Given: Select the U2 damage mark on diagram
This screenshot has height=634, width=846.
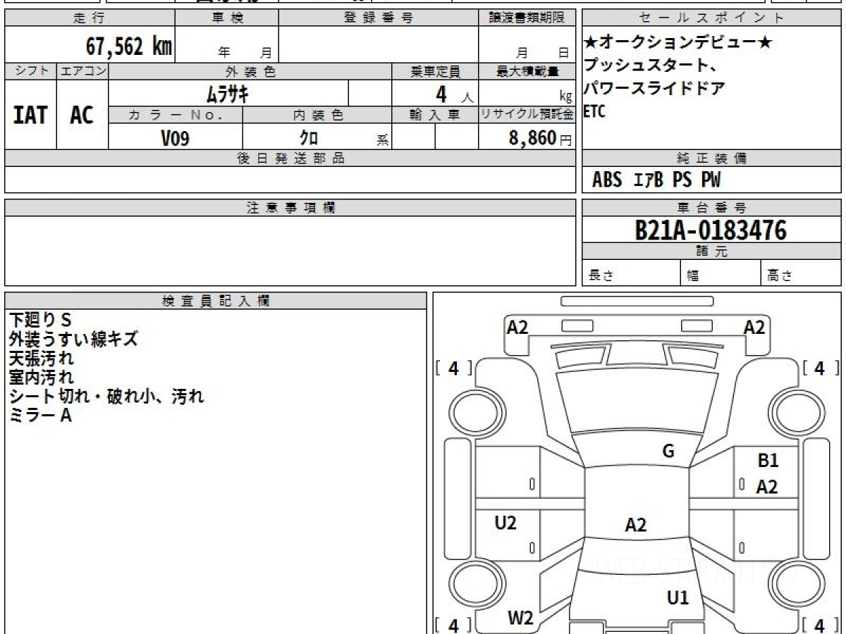Looking at the screenshot, I should click(x=505, y=523).
